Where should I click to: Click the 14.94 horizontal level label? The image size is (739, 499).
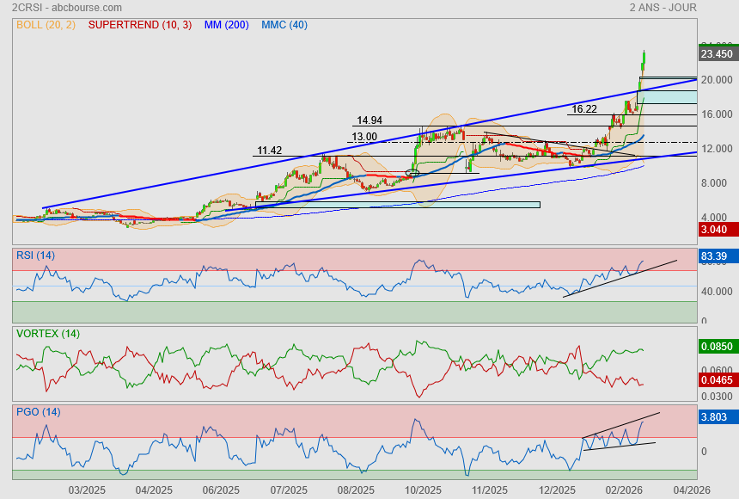pos(369,120)
